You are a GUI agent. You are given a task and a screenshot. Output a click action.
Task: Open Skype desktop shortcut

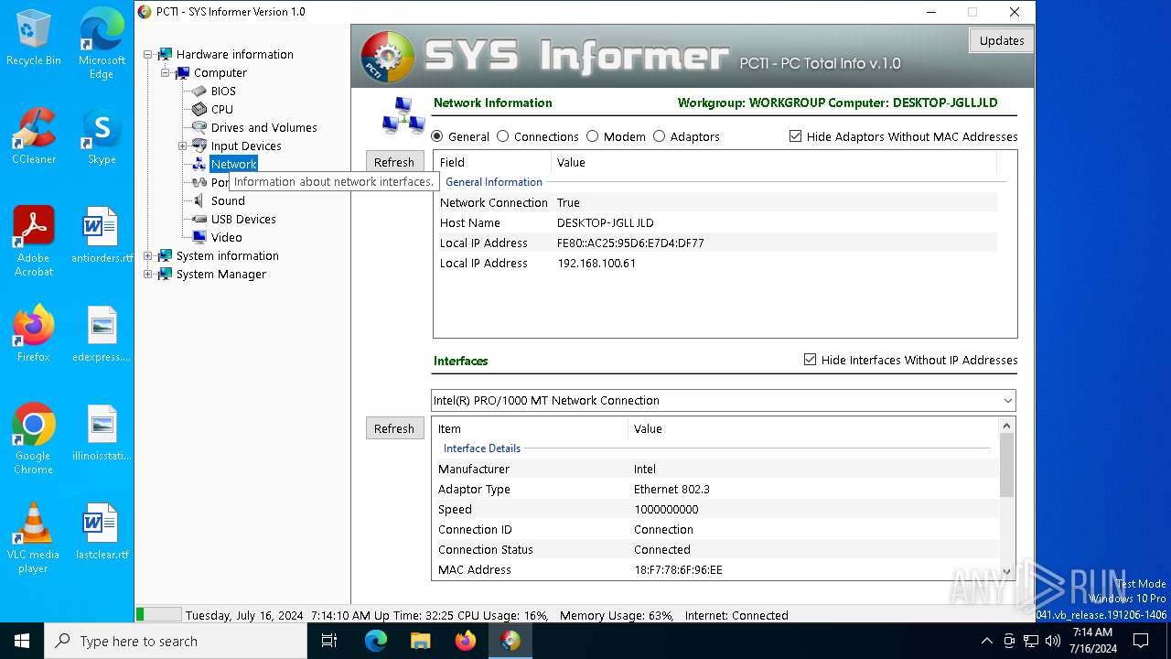[102, 137]
